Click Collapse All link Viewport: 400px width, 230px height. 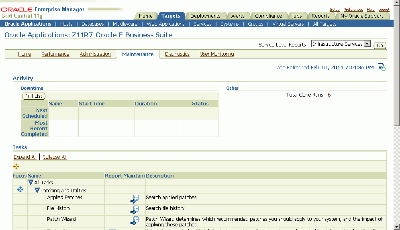[x=55, y=157]
